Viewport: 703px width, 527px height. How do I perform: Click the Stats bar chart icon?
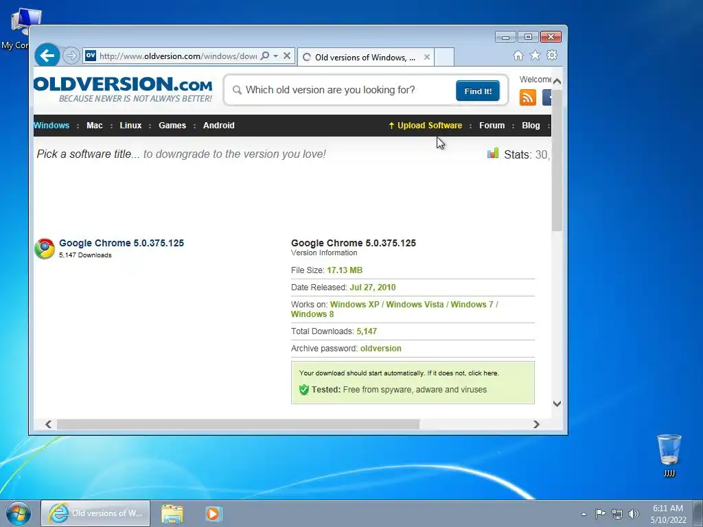point(493,153)
